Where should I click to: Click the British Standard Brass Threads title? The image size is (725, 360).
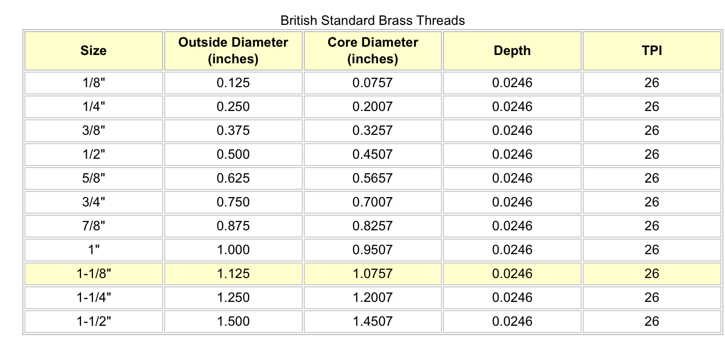point(372,21)
